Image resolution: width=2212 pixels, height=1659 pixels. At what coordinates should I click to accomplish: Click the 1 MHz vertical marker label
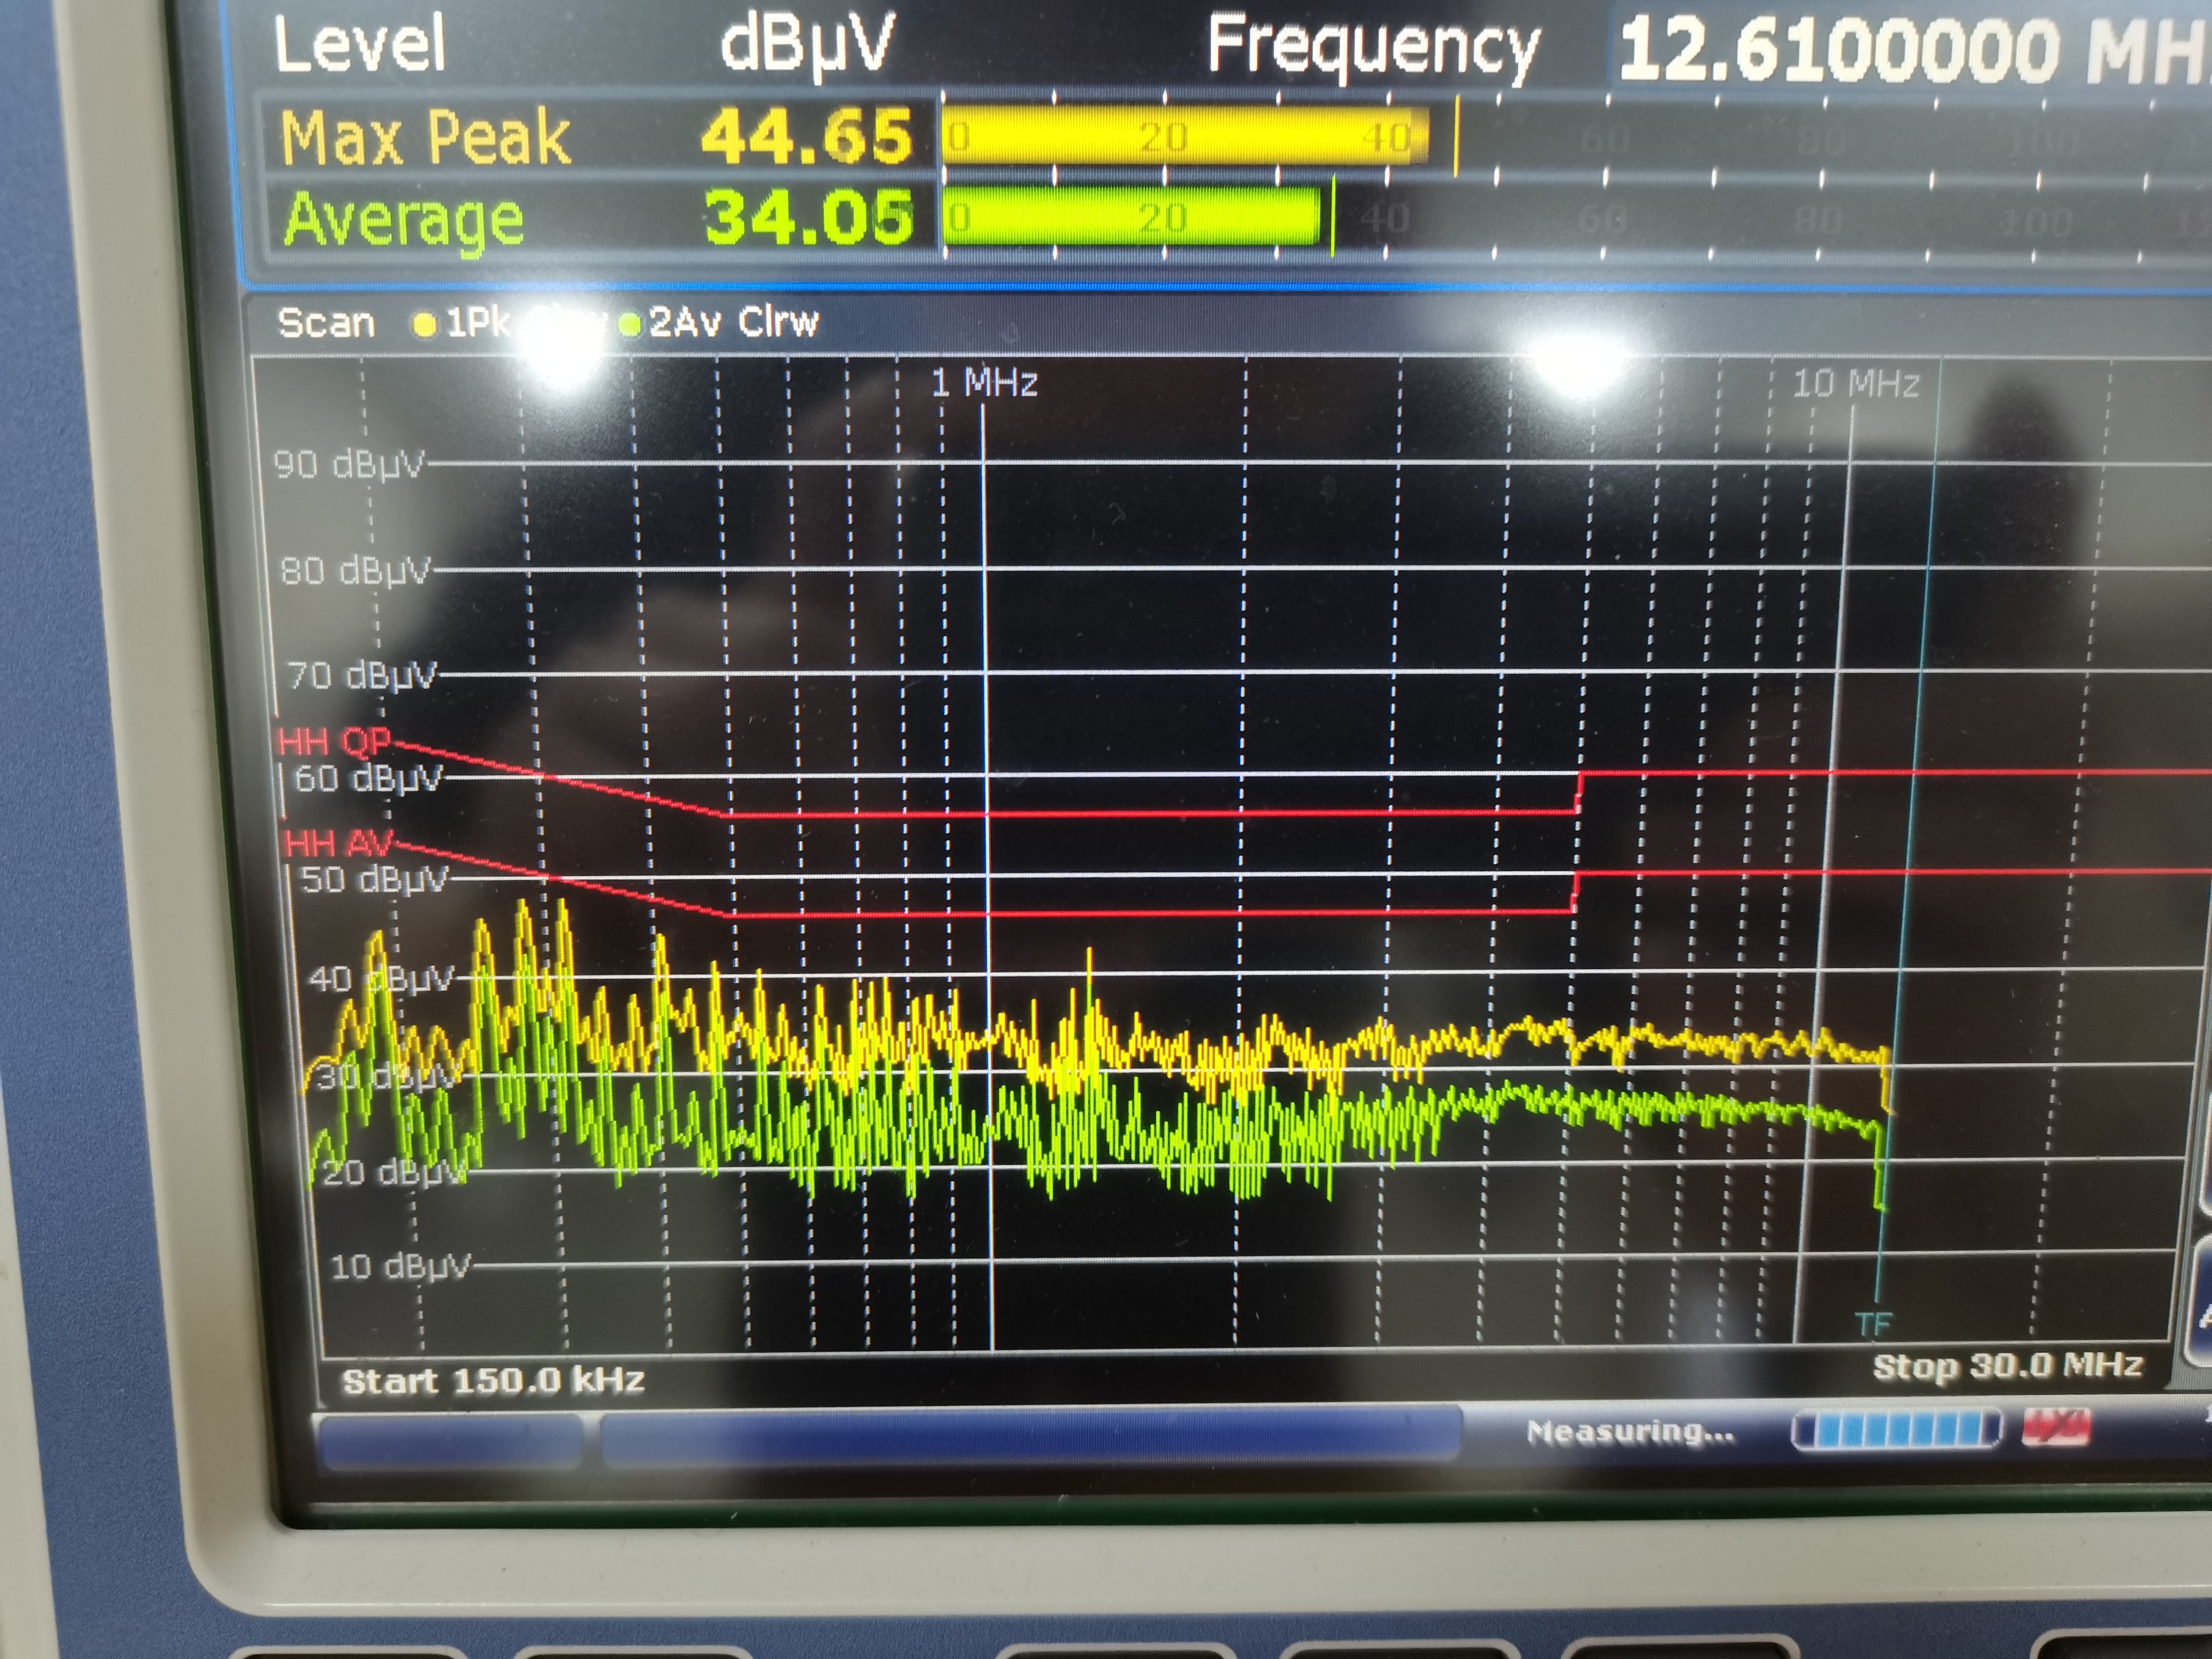984,382
